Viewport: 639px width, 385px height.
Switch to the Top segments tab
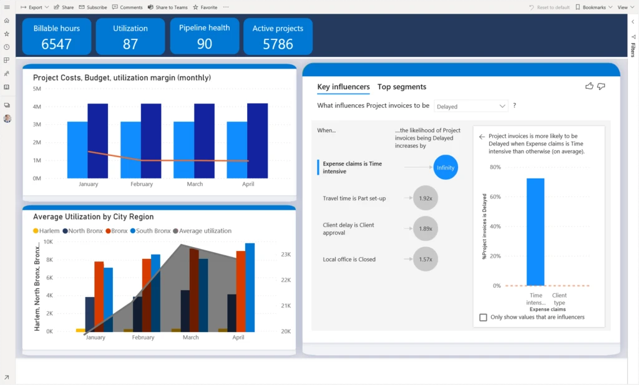click(401, 87)
